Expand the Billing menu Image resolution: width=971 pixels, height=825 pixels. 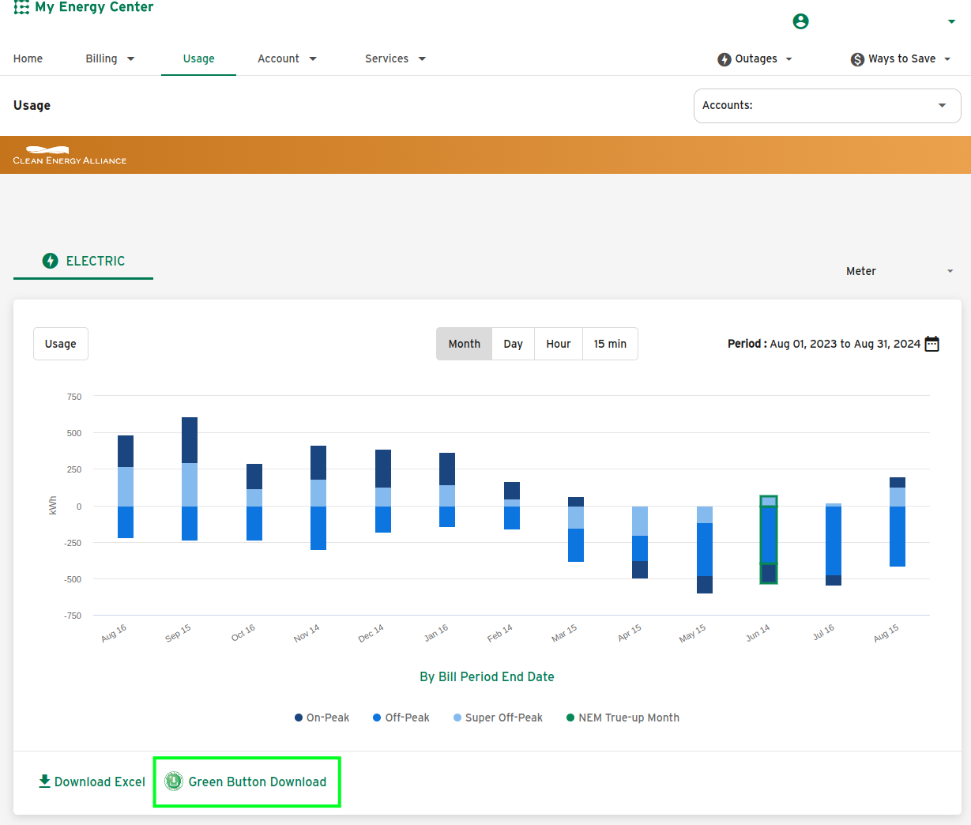click(x=110, y=58)
